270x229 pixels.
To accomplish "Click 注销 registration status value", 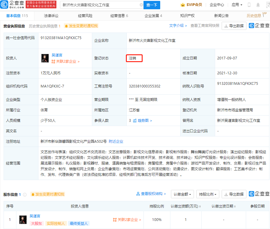I will tap(132, 58).
